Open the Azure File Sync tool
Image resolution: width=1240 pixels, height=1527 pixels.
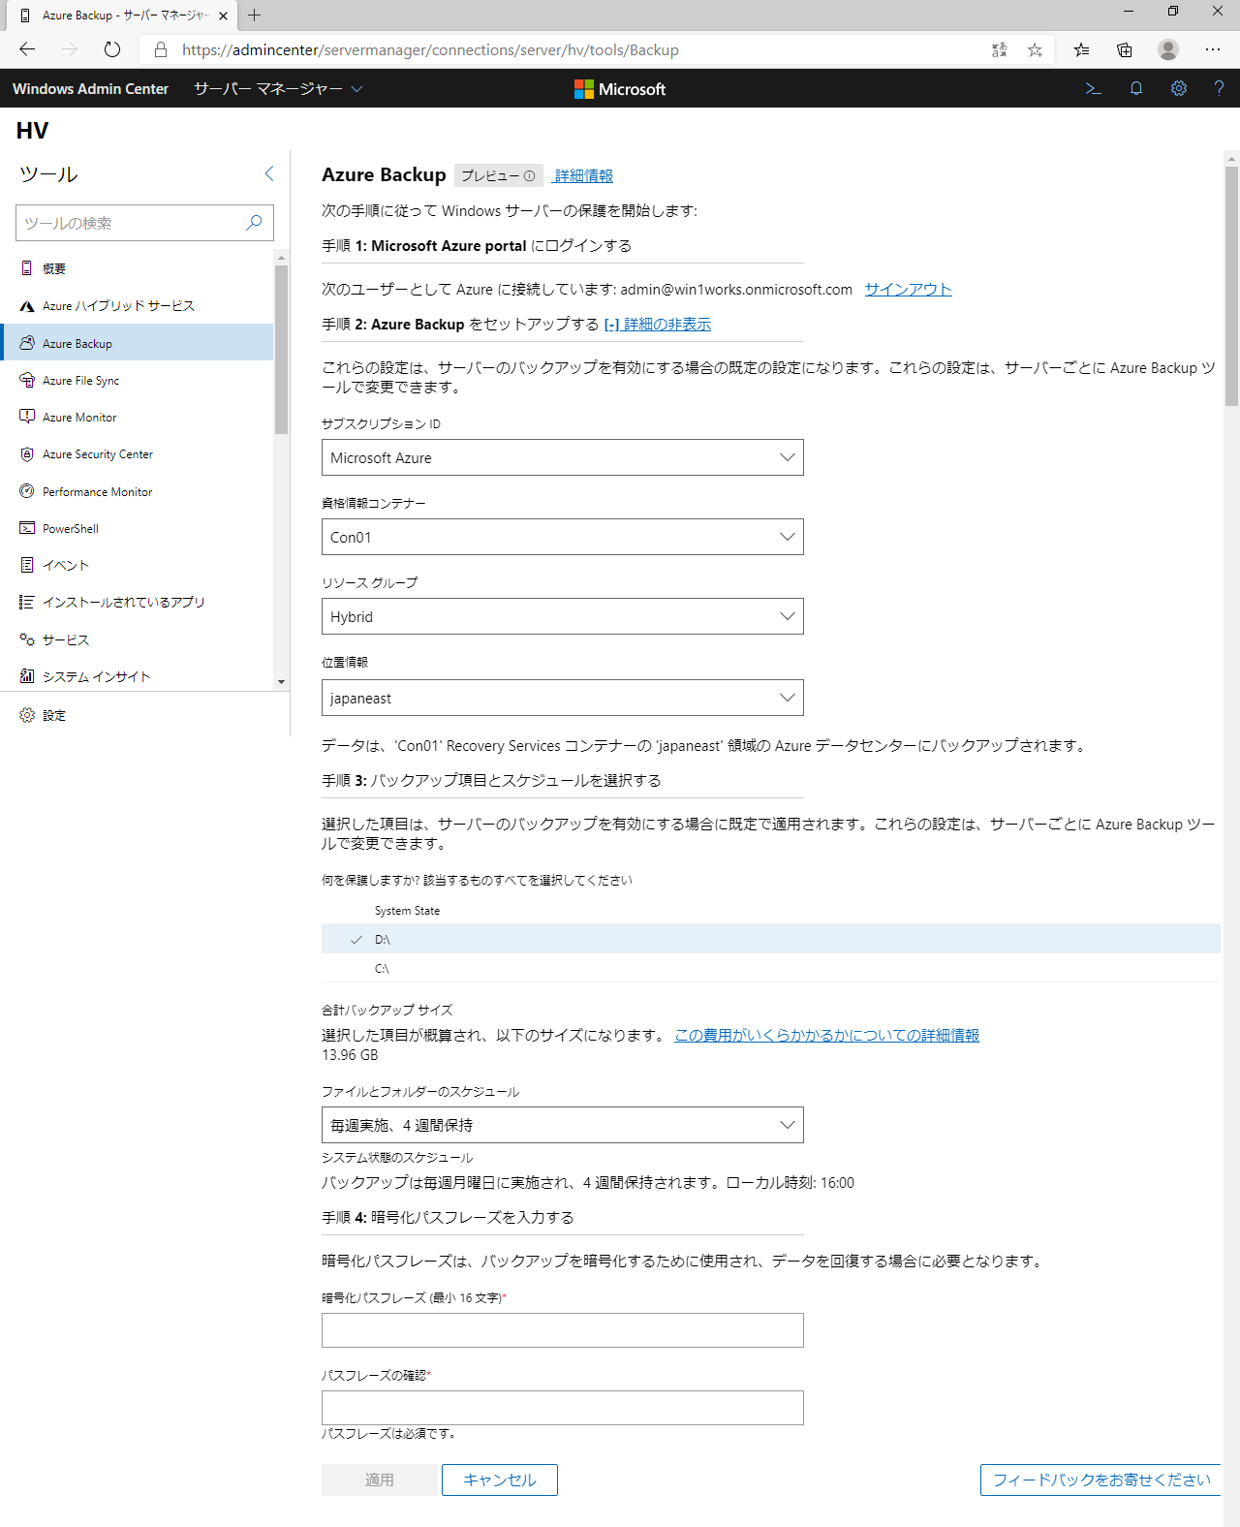point(138,380)
